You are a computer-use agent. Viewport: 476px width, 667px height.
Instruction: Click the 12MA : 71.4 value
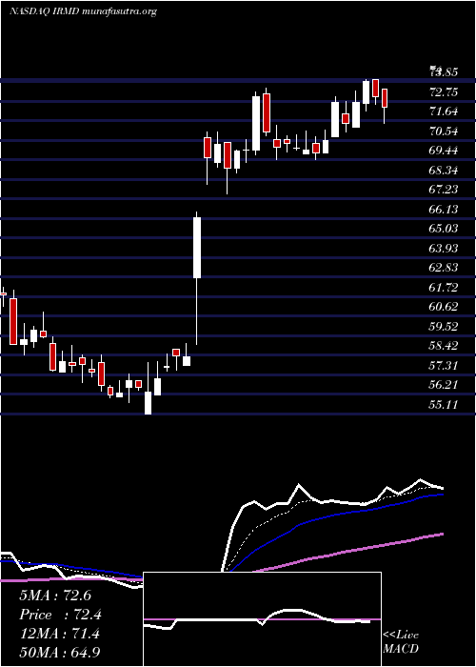pos(59,634)
